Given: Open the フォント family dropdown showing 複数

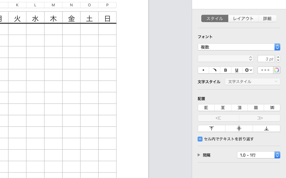Looking at the screenshot, I should pos(239,47).
